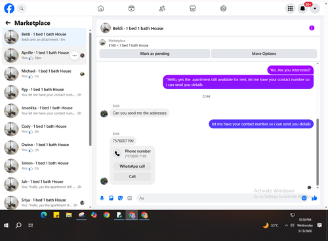Launch Microsoft Edge from taskbar
The height and width of the screenshot is (241, 328).
click(x=44, y=215)
